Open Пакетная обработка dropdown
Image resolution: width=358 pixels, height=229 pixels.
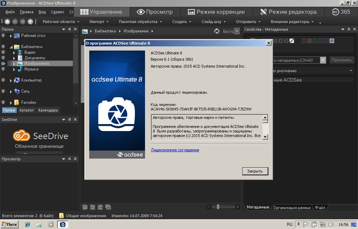140,22
